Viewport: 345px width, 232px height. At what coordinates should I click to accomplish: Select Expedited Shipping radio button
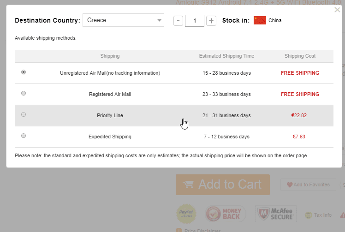[24, 136]
